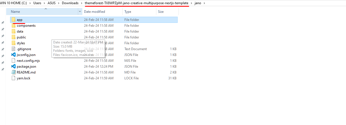Expand the breadcrumb chevron after jano
The width and height of the screenshot is (346, 125).
(x=204, y=3)
